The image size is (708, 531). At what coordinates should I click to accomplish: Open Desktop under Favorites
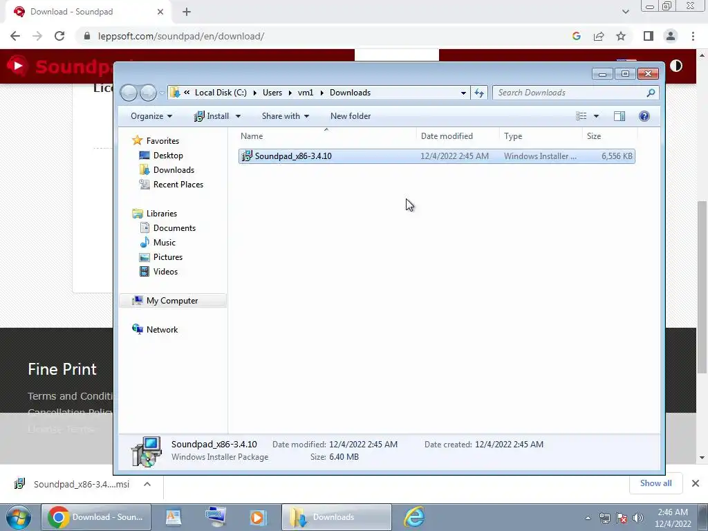[x=161, y=156]
